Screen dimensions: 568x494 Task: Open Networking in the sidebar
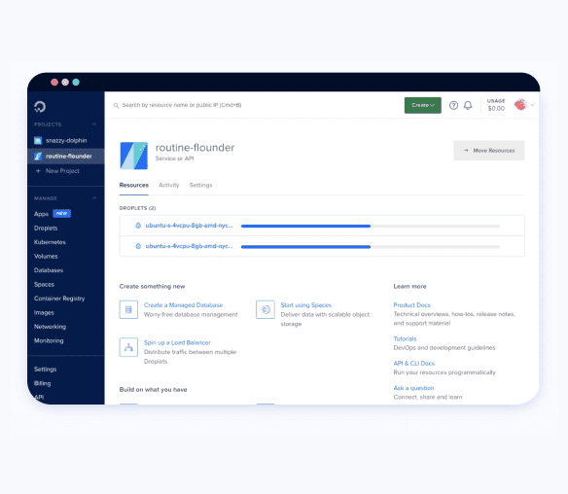50,327
